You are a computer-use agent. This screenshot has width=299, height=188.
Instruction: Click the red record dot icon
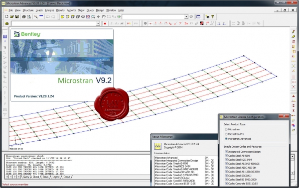click(x=105, y=23)
